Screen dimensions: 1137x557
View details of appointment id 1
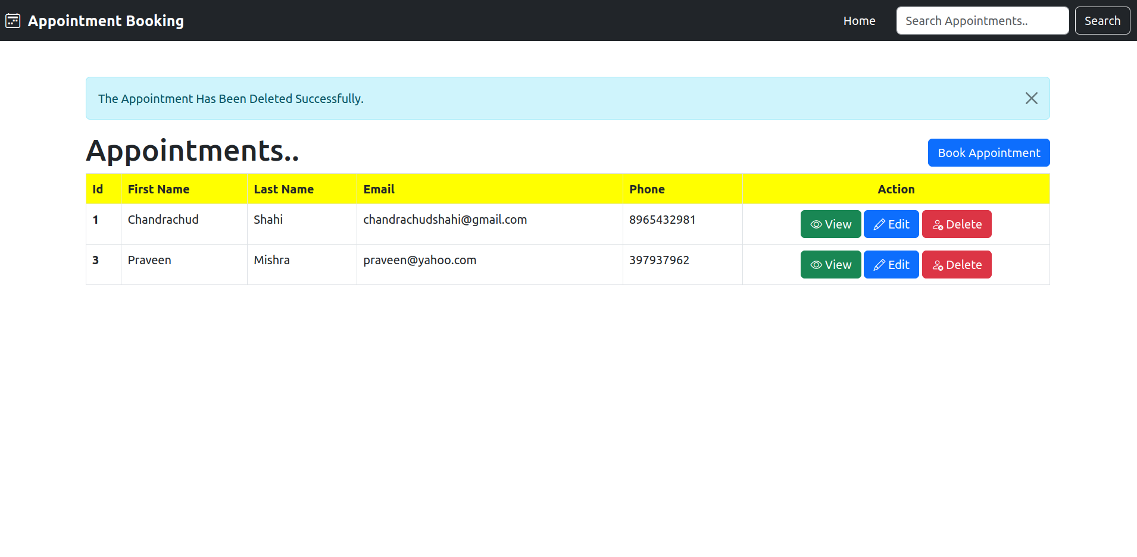coord(830,224)
